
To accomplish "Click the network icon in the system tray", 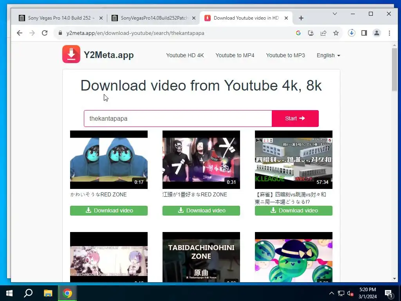I will (x=341, y=293).
